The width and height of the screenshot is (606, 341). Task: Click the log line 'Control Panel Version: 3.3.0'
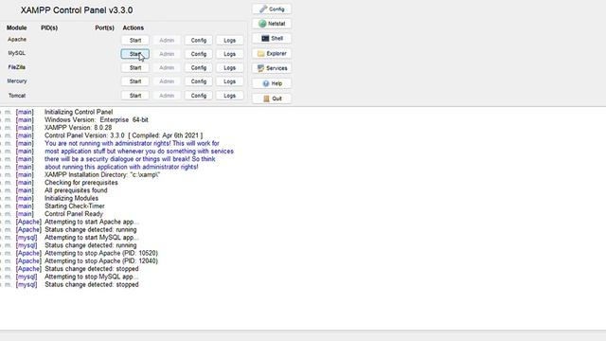pos(123,135)
